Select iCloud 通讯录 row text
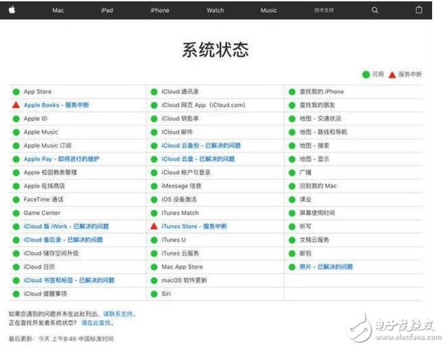The image size is (447, 348). pyautogui.click(x=180, y=92)
